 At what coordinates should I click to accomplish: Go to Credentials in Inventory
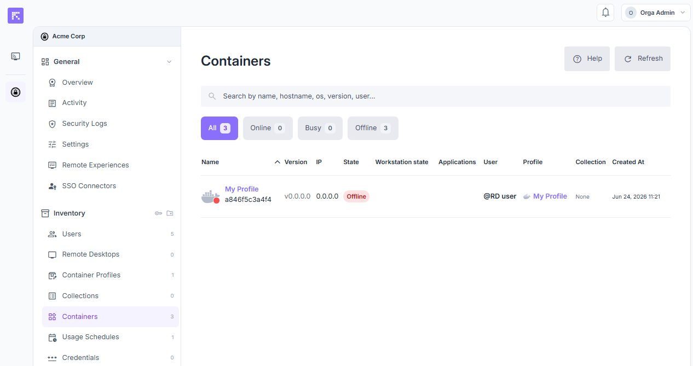pyautogui.click(x=111, y=358)
